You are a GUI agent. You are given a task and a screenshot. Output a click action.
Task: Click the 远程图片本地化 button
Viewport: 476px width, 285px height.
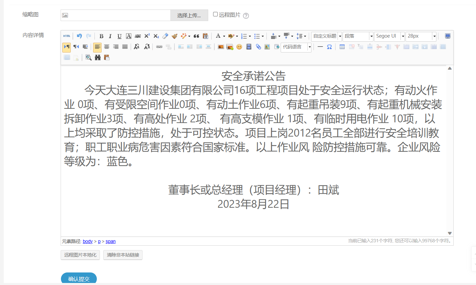pyautogui.click(x=80, y=255)
